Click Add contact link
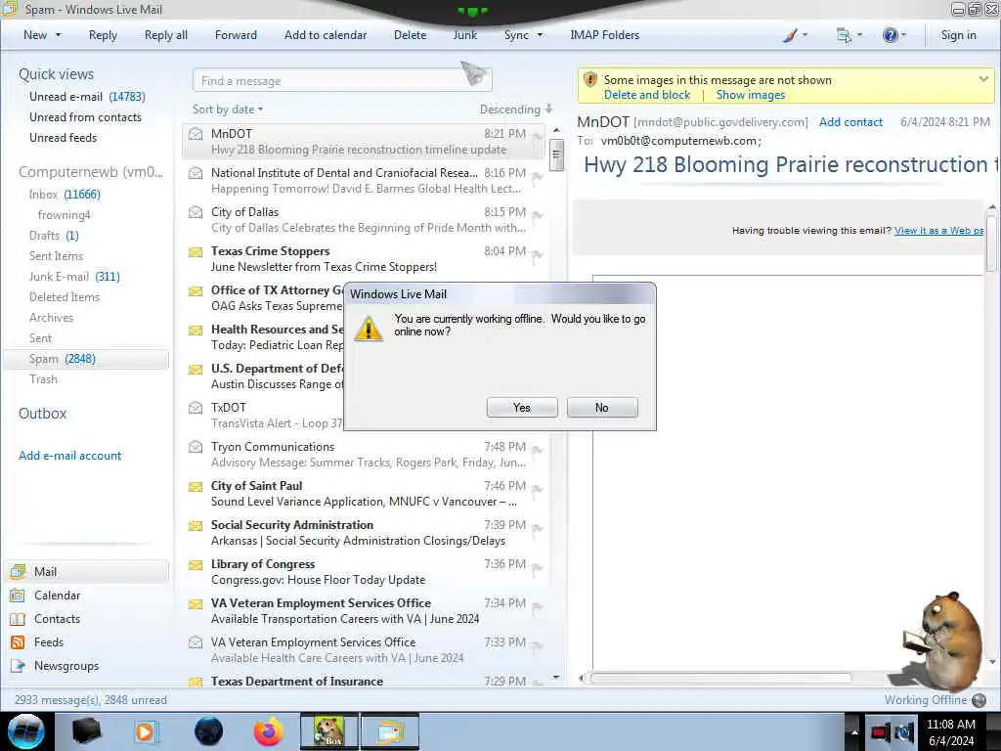1001x751 pixels. [850, 122]
